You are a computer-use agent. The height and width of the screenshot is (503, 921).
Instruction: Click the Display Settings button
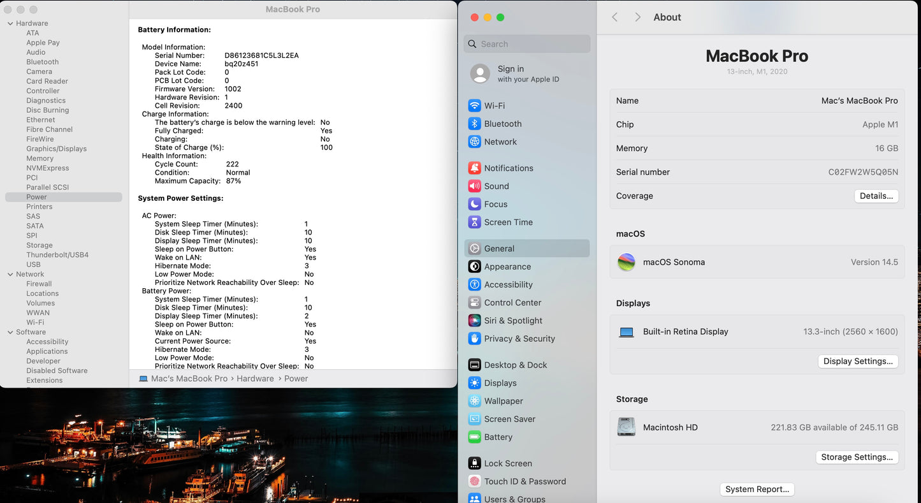[857, 361]
